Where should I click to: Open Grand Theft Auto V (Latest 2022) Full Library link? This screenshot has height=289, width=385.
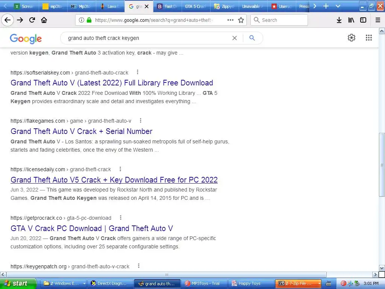coord(112,83)
